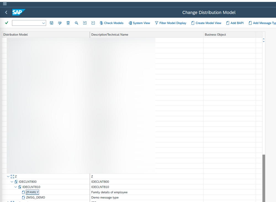Image resolution: width=276 pixels, height=202 pixels.
Task: Click the back arrow next to SAP logo
Action: [x=6, y=12]
